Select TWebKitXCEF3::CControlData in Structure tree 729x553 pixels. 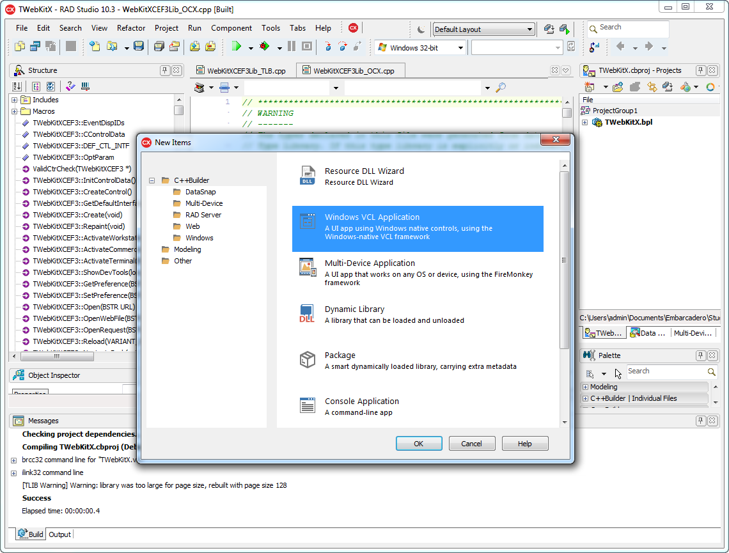[x=79, y=134]
